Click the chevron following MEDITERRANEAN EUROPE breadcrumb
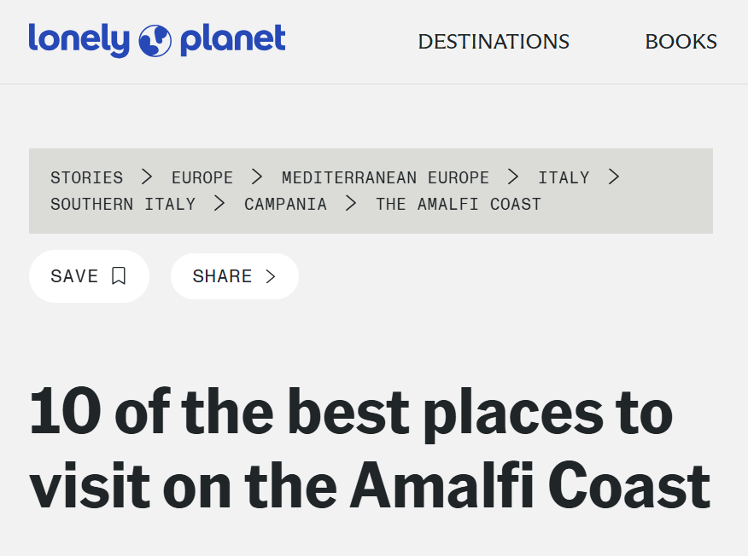Viewport: 748px width, 556px height. coord(513,177)
